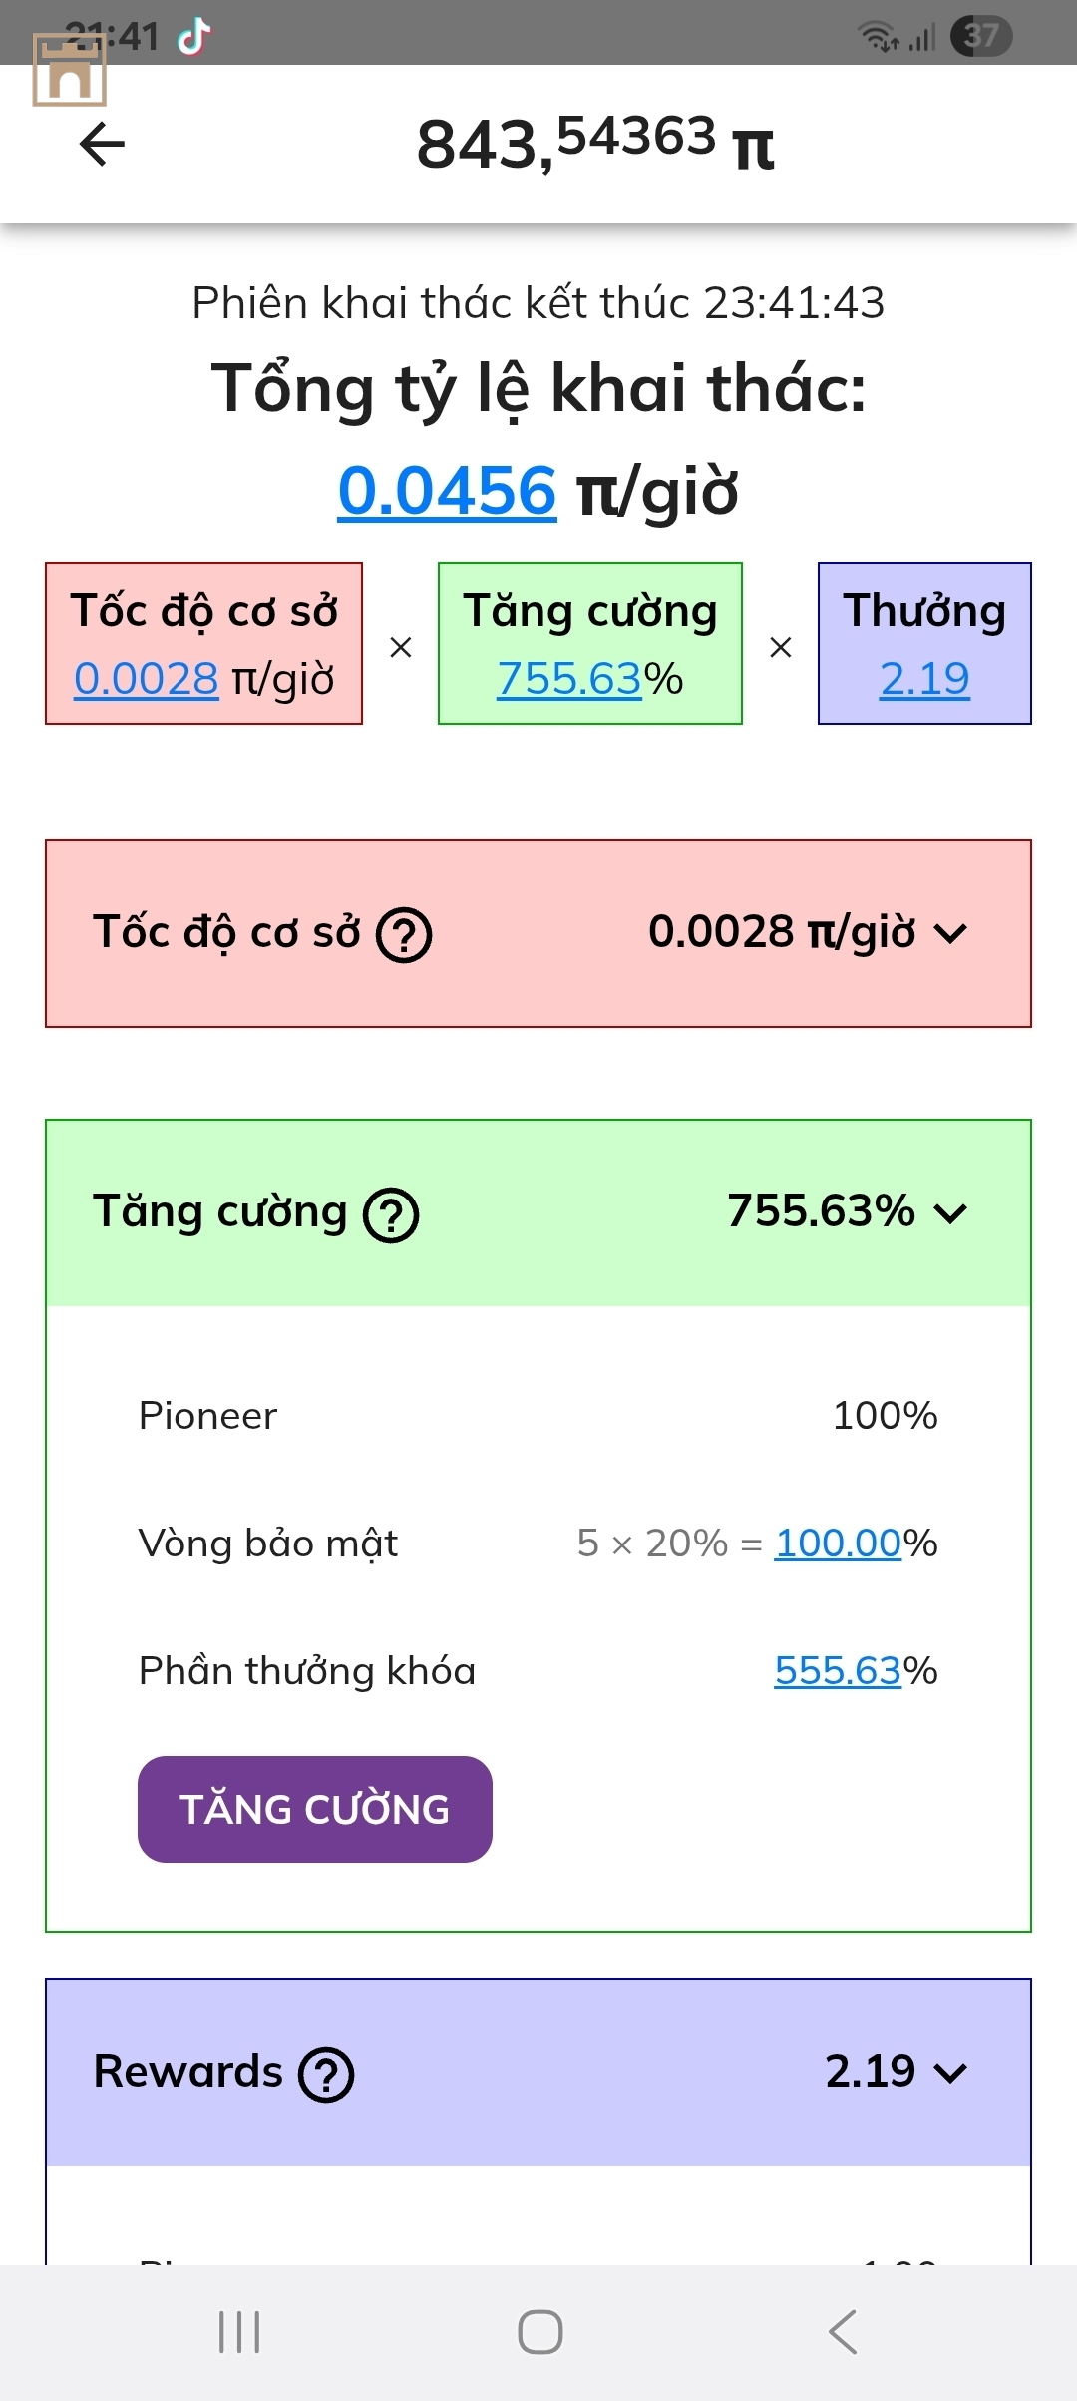Open help for Tốc độ cơ sở
Image resolution: width=1077 pixels, height=2401 pixels.
pos(404,935)
